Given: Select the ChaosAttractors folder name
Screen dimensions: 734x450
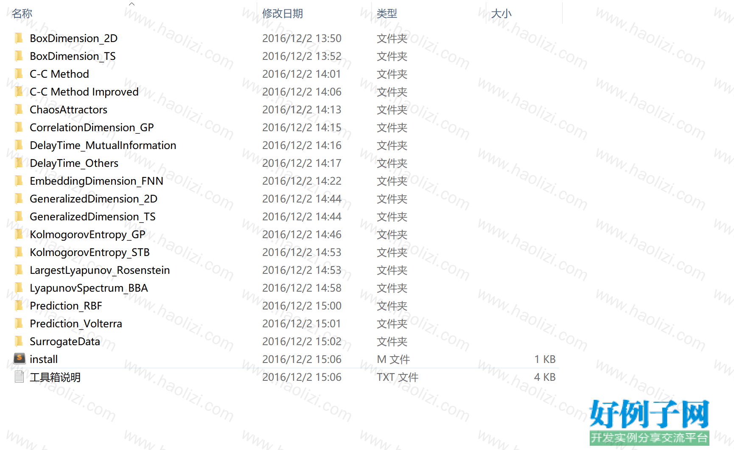Looking at the screenshot, I should pos(68,110).
